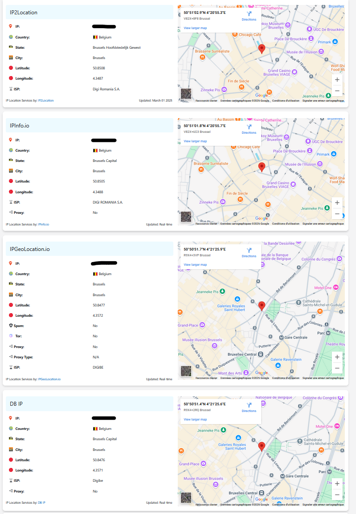Select state Brussels Hoofdstedelijk Gewest text
This screenshot has width=356, height=514.
click(x=117, y=47)
